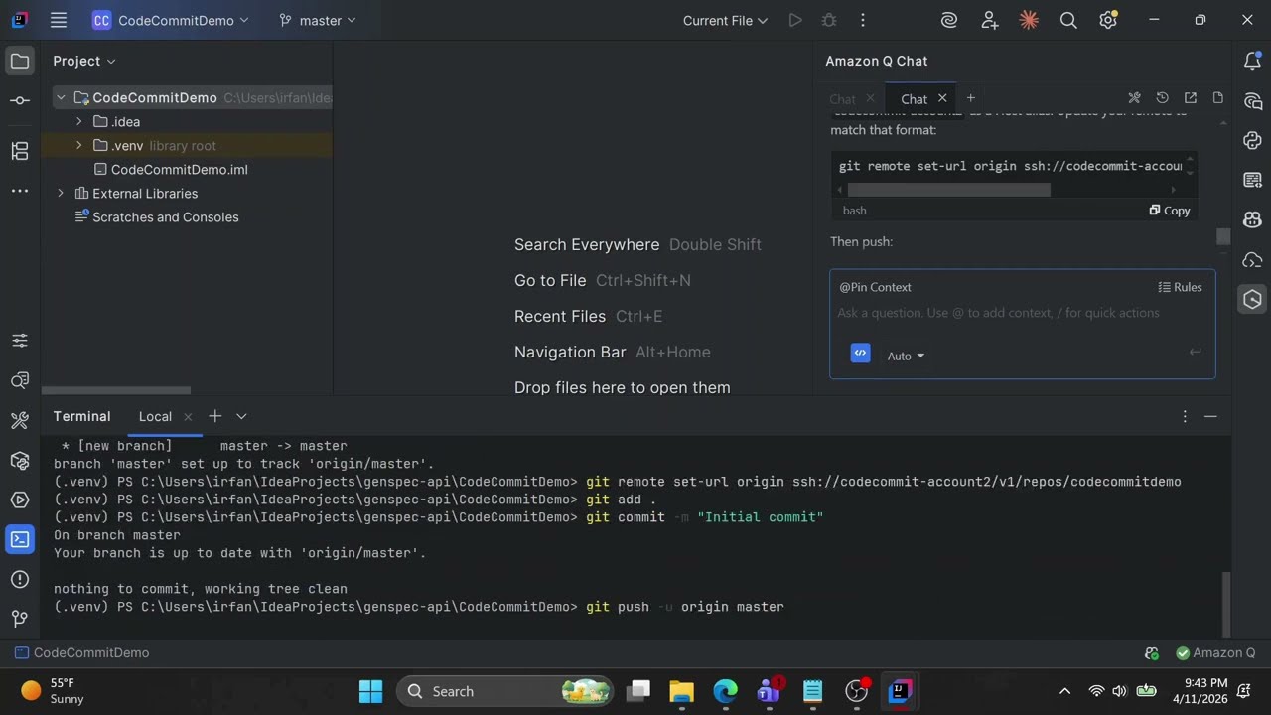Open the Amazon Q tool window icon
1271x715 pixels.
pyautogui.click(x=1252, y=299)
